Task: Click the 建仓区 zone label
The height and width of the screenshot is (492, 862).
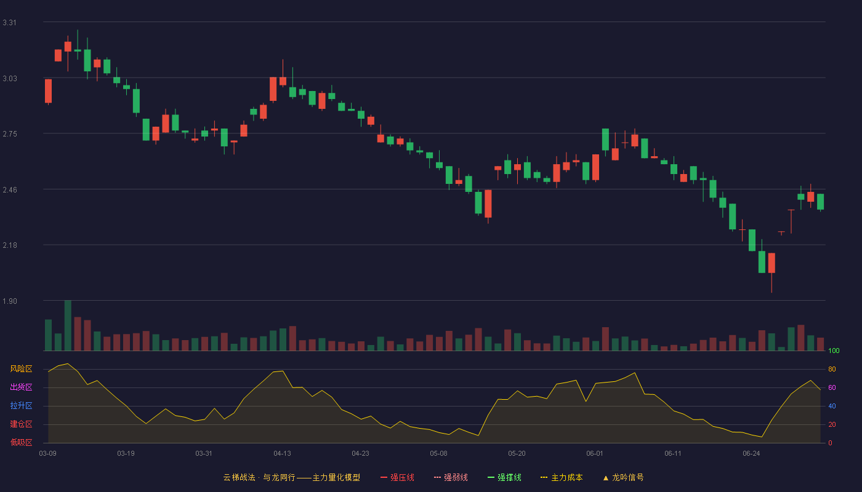Action: [x=21, y=424]
